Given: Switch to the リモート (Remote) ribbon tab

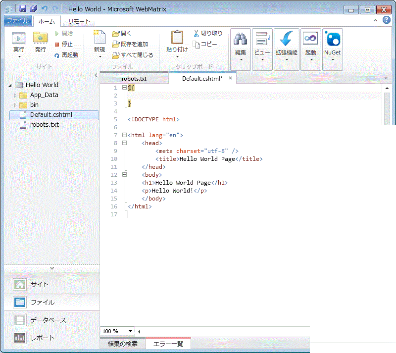Looking at the screenshot, I should coord(79,21).
